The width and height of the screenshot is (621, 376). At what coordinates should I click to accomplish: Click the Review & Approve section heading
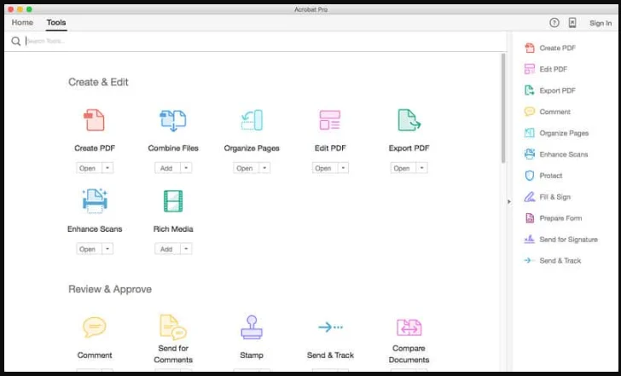point(110,289)
